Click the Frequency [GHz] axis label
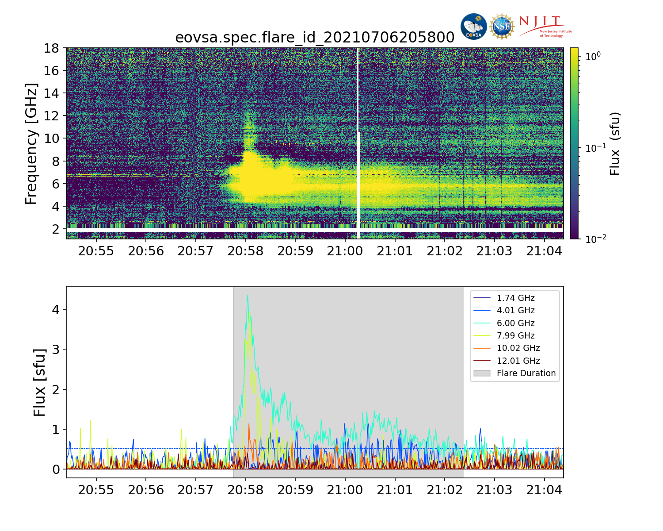663x531 pixels. coord(31,143)
